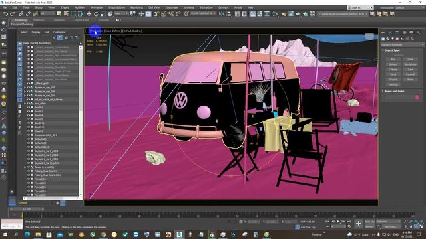Expand the Aluminum_can_040 tree node
The height and width of the screenshot is (239, 426).
tap(25, 96)
